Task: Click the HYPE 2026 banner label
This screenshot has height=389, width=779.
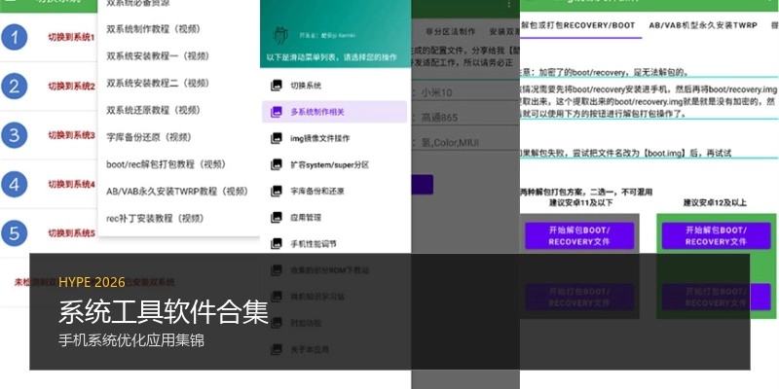Action: [x=92, y=282]
